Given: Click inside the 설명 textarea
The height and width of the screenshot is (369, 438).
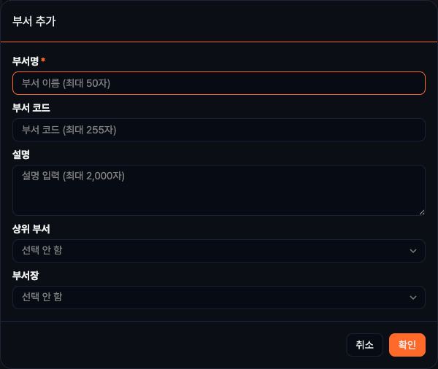Looking at the screenshot, I should tap(219, 190).
